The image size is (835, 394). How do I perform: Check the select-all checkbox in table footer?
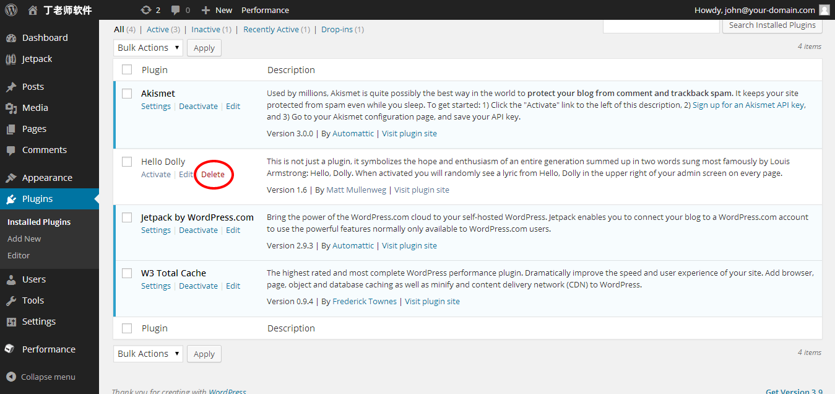tap(127, 328)
